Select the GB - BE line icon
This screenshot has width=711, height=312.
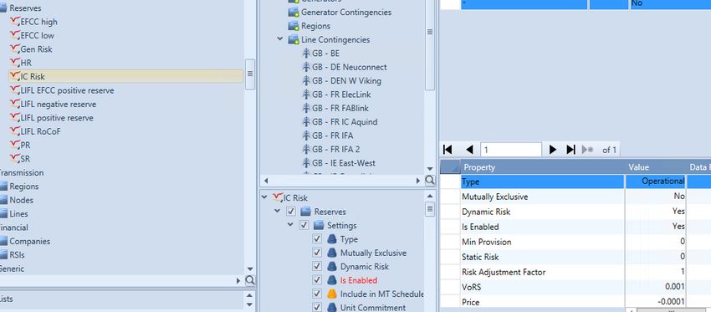pos(306,53)
